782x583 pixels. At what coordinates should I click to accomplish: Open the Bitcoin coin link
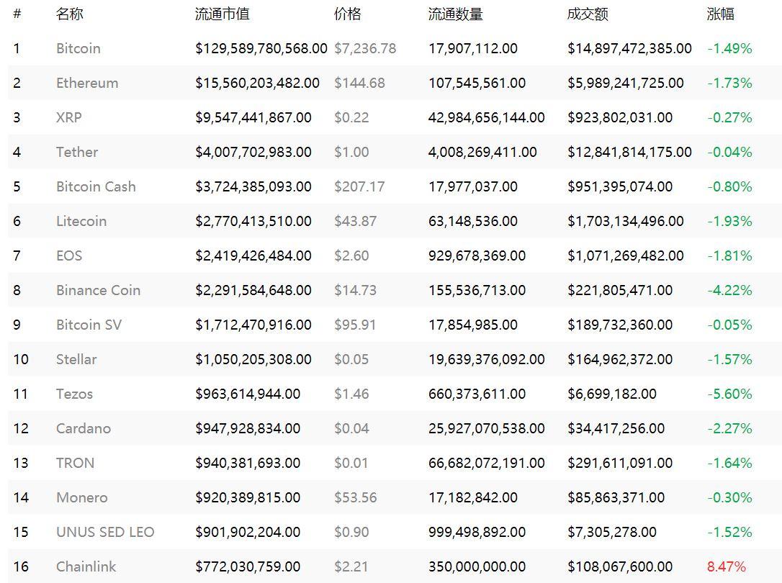(78, 48)
